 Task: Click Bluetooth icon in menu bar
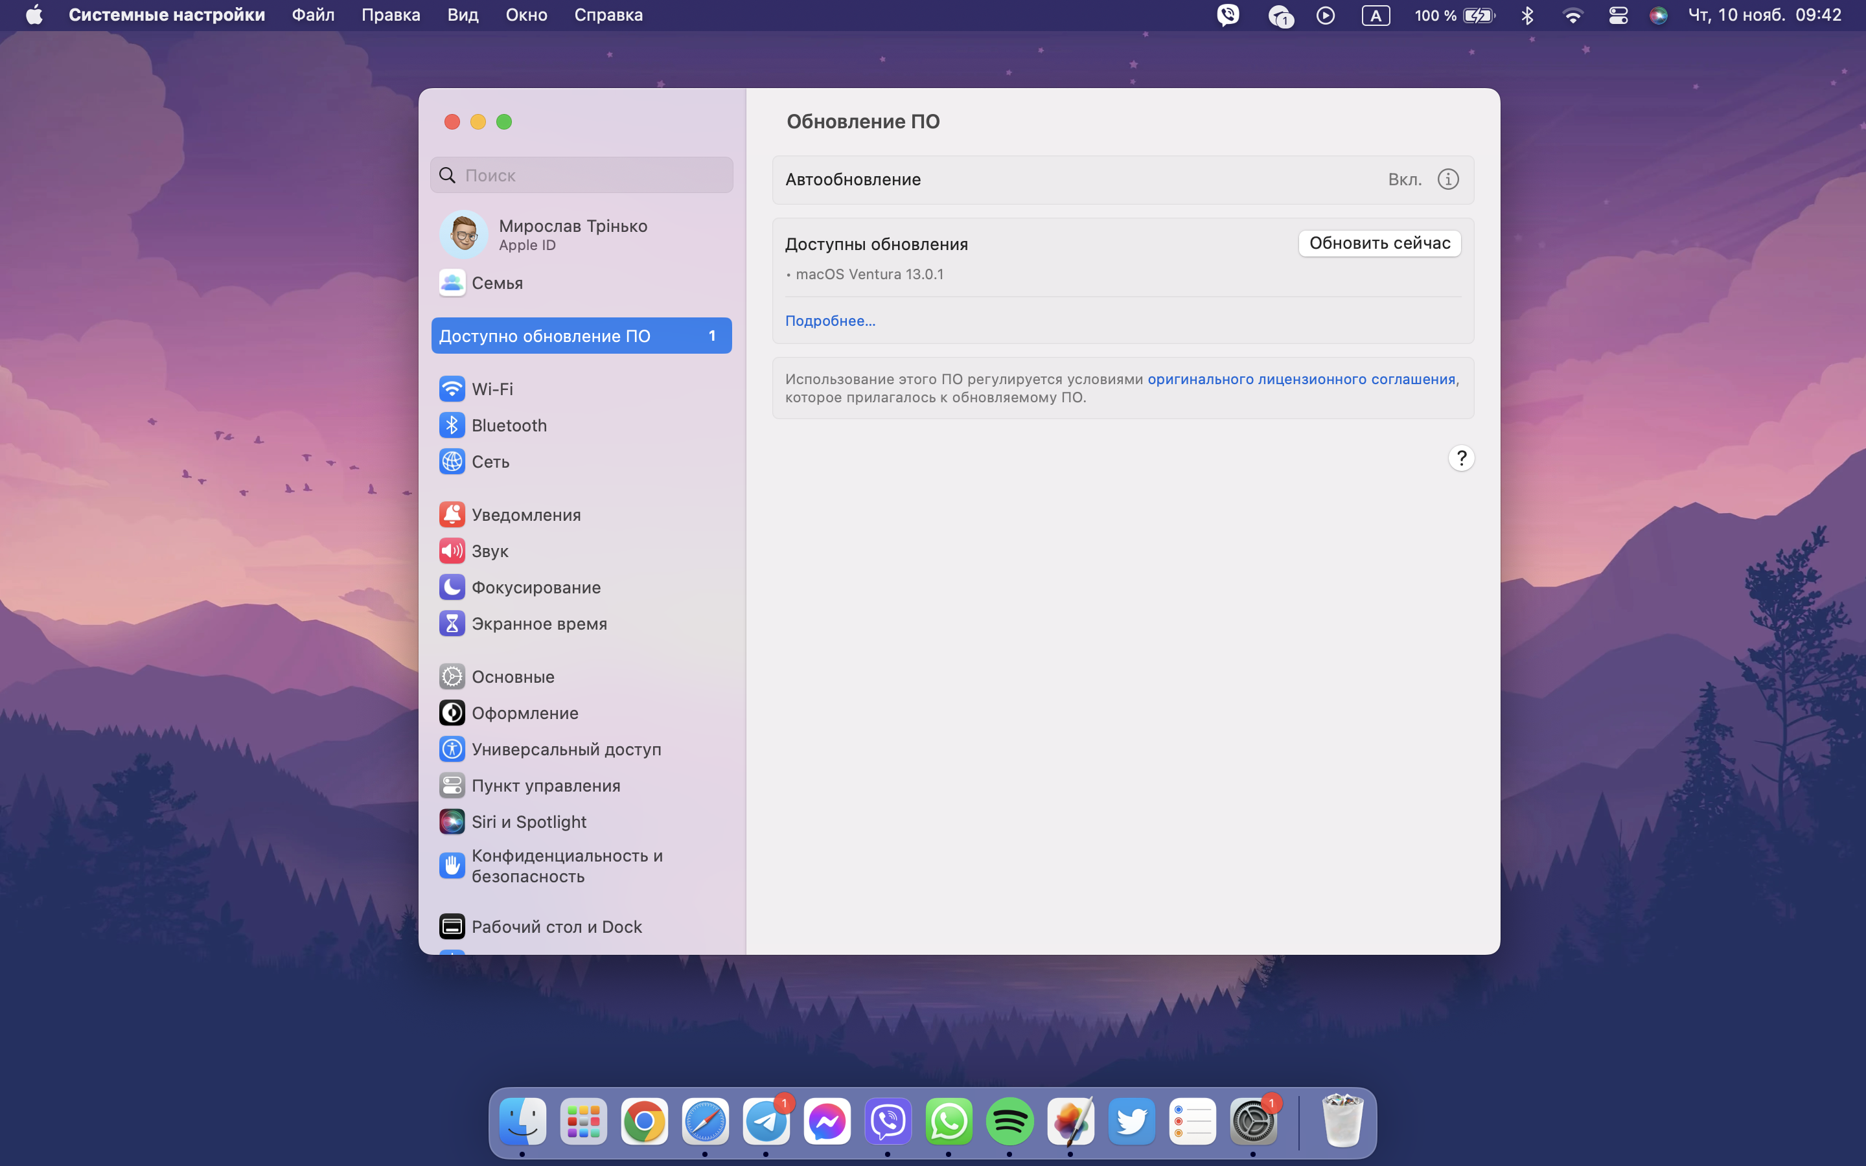[x=1526, y=16]
